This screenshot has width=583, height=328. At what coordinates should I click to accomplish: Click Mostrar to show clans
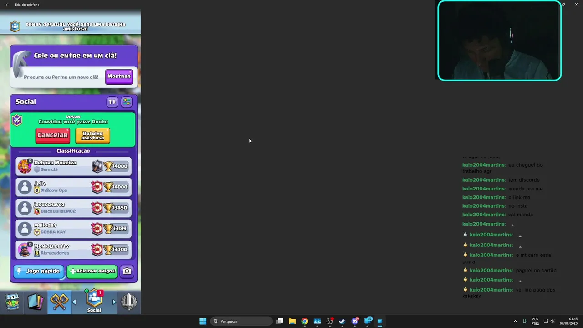click(119, 77)
